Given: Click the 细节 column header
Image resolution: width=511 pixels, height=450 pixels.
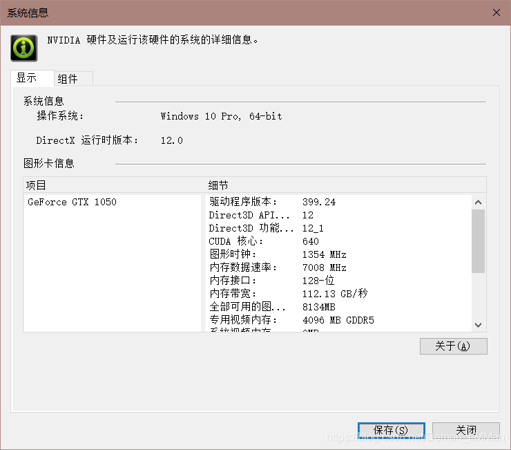Looking at the screenshot, I should pyautogui.click(x=218, y=185).
